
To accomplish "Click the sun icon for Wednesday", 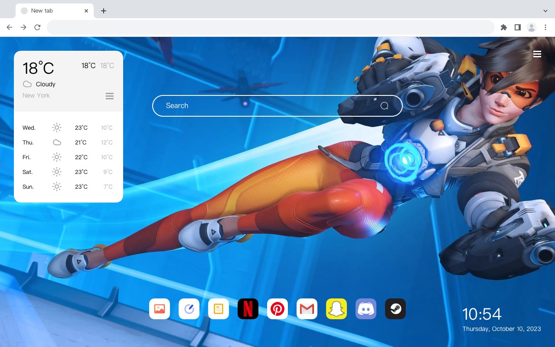I will click(57, 128).
